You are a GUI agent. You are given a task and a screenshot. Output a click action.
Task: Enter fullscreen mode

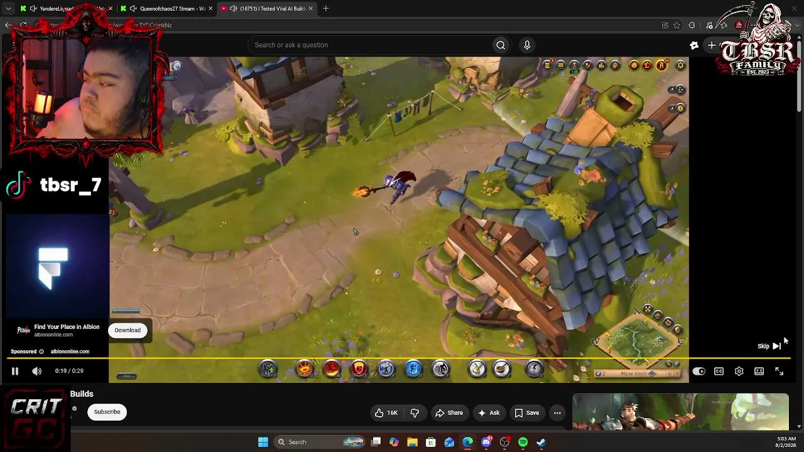click(x=780, y=371)
